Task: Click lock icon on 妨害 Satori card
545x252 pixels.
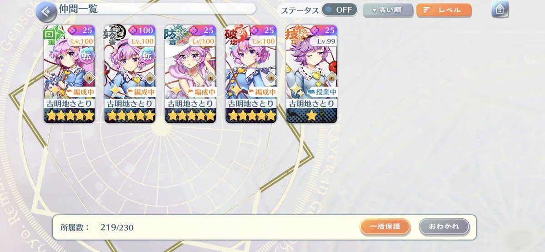Action: tap(150, 76)
